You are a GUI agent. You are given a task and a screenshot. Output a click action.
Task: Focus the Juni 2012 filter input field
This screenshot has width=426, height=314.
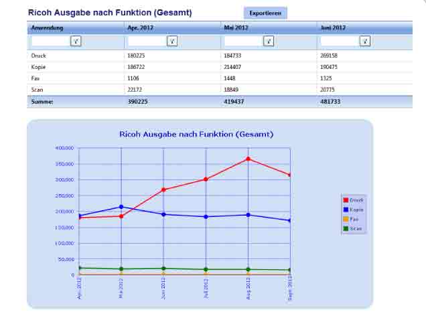(x=340, y=42)
